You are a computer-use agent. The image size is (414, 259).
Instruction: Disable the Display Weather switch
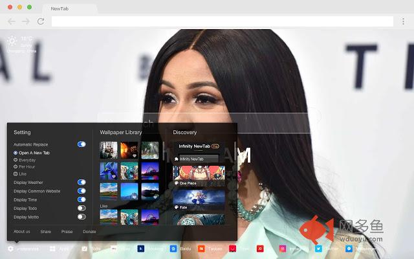point(82,183)
